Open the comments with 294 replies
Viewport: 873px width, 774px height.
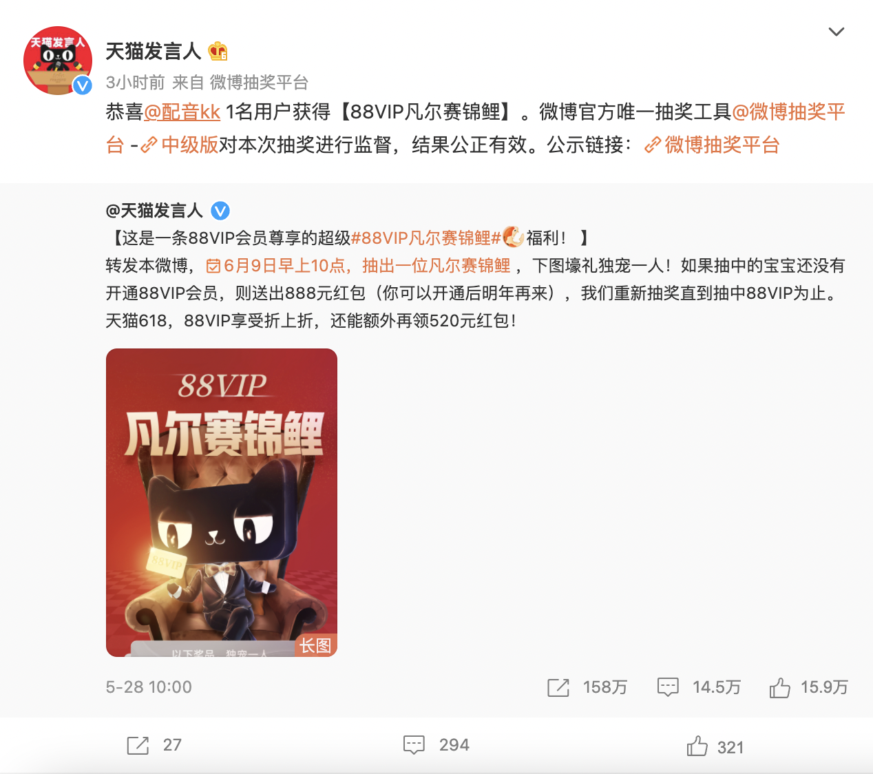pos(414,745)
